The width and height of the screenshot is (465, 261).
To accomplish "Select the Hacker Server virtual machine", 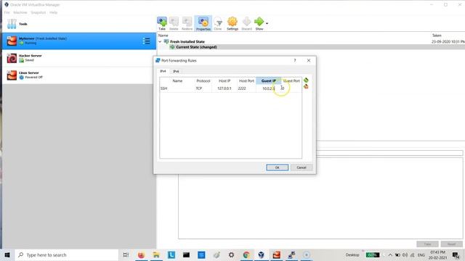I will [79, 58].
